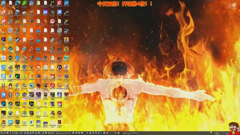Image resolution: width=240 pixels, height=135 pixels.
Task: Select the Legend game shortcut icon
Action: [52, 113]
